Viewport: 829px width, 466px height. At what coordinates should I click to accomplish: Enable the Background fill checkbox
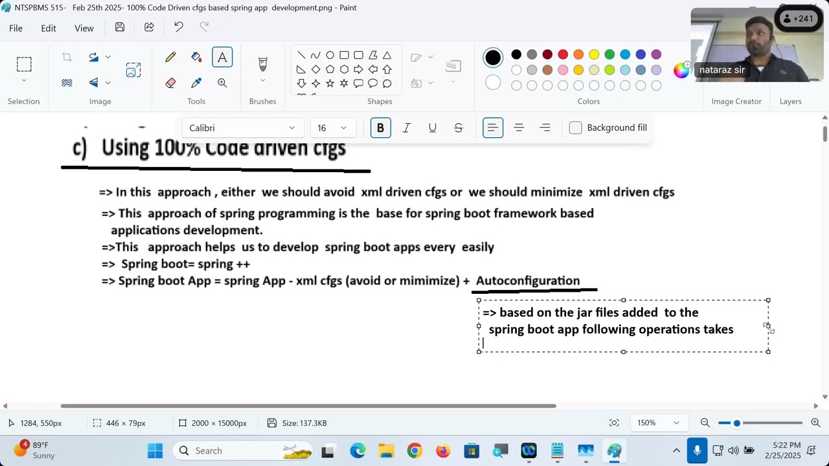(x=575, y=128)
